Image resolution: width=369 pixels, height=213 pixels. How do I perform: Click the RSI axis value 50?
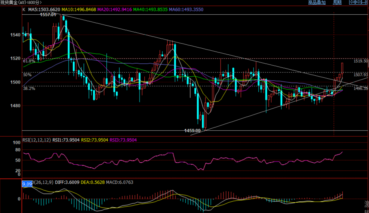click(x=18, y=160)
